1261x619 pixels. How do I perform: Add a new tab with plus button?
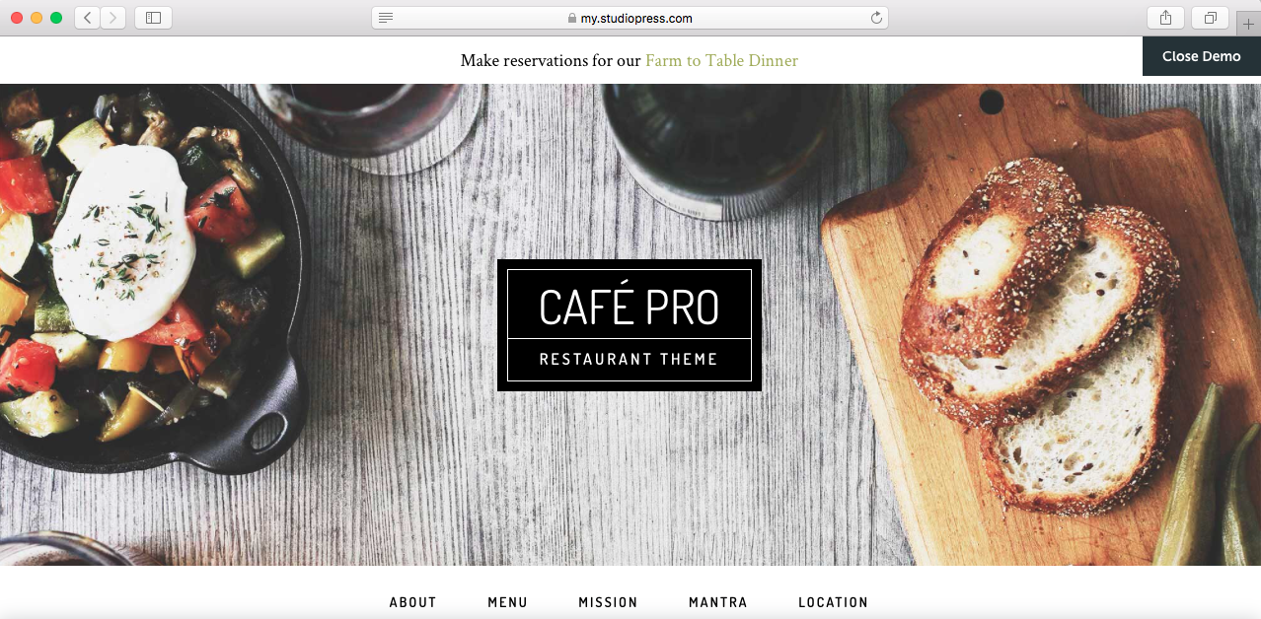[1248, 25]
